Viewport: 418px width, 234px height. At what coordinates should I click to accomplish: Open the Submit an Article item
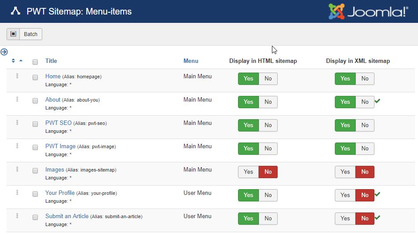[x=67, y=216]
